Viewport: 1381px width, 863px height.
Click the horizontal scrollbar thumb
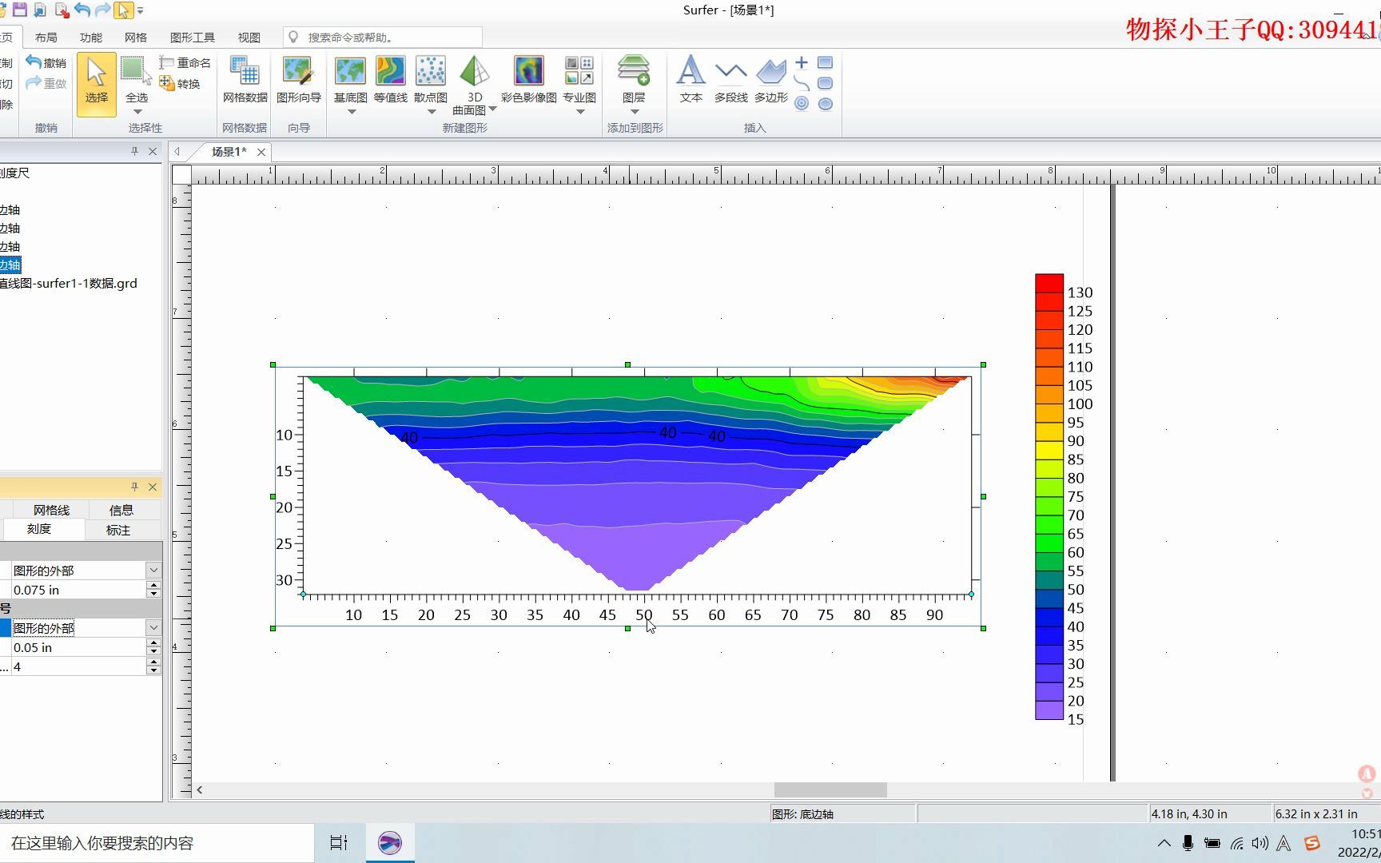tap(830, 789)
